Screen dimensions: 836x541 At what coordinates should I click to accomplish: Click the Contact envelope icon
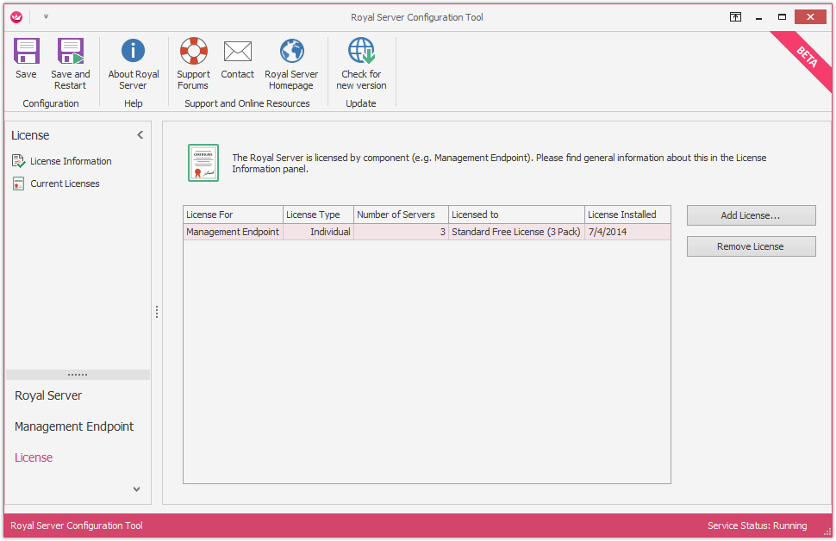(237, 53)
